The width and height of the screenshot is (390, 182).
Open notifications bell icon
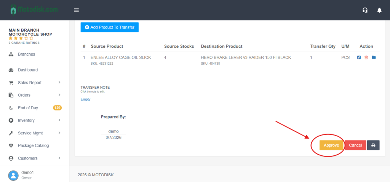(x=379, y=10)
